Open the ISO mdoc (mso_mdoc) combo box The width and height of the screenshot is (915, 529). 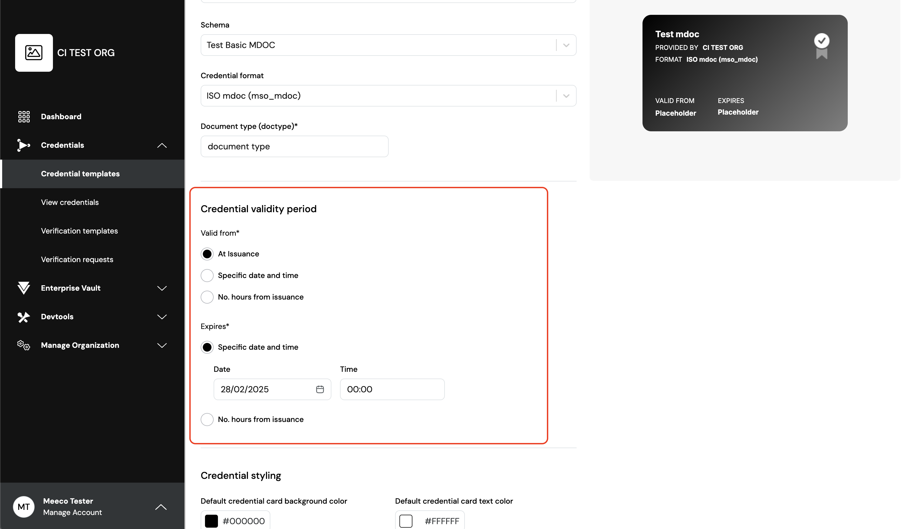tap(388, 96)
